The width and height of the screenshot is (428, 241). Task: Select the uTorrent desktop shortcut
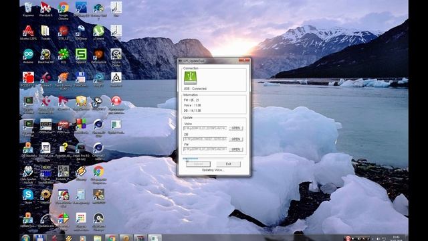pos(98,33)
